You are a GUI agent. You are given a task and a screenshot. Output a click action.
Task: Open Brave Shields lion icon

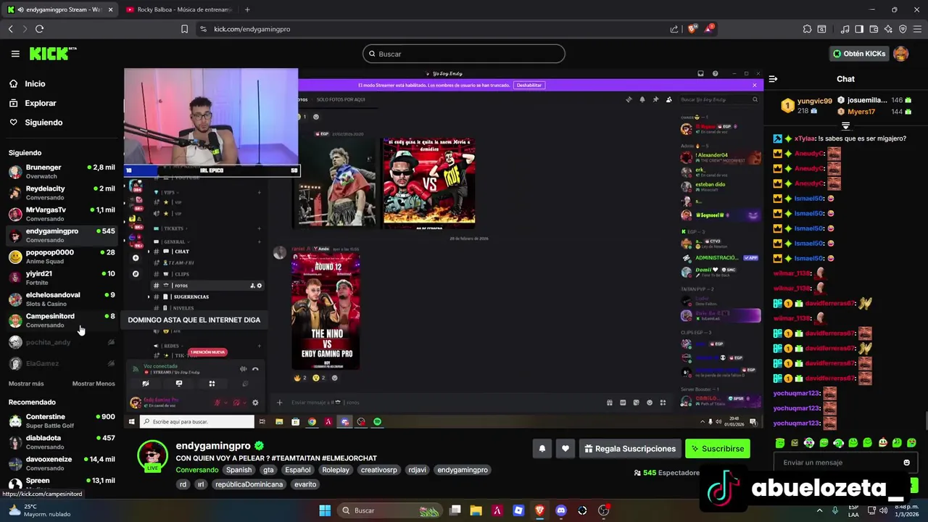[692, 29]
